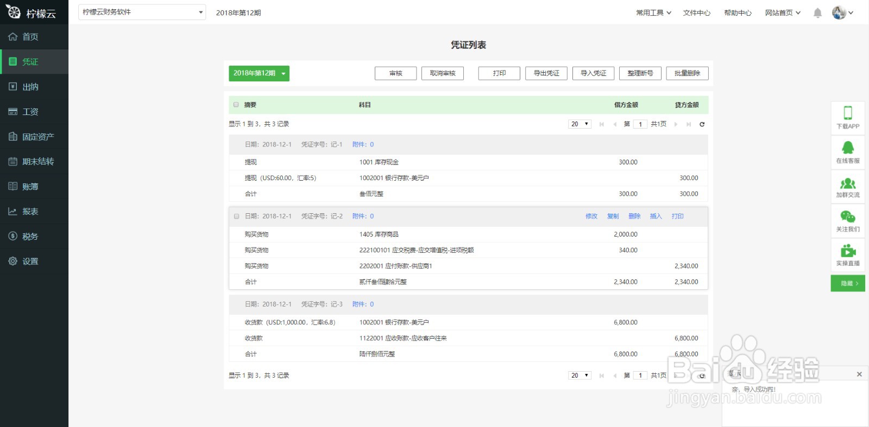Open the 帮助中心 link
The height and width of the screenshot is (427, 869).
click(x=738, y=12)
